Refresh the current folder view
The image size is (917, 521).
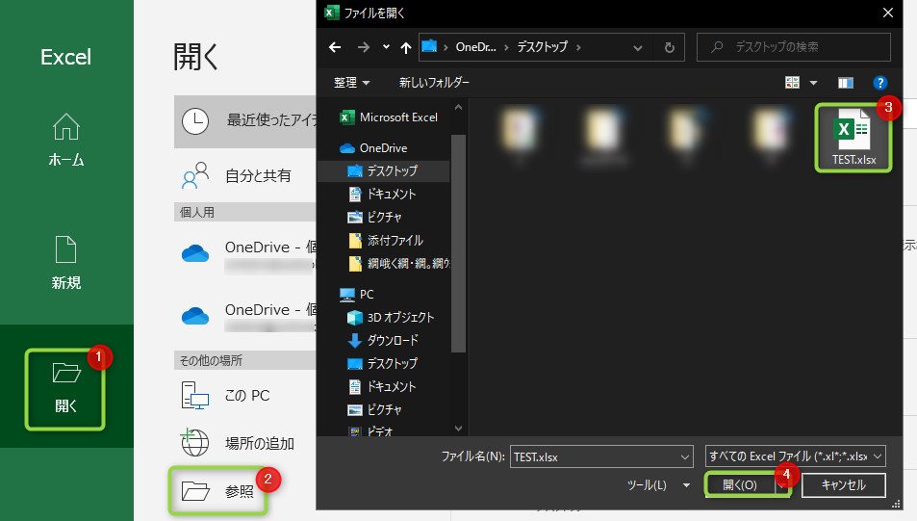pos(670,47)
